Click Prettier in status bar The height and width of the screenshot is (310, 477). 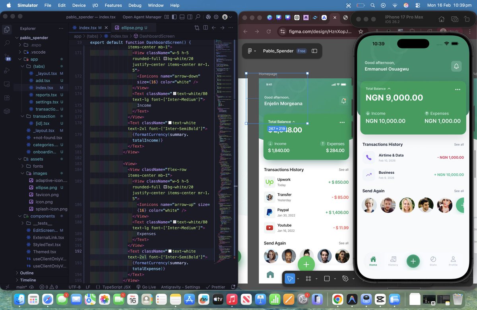tap(215, 287)
